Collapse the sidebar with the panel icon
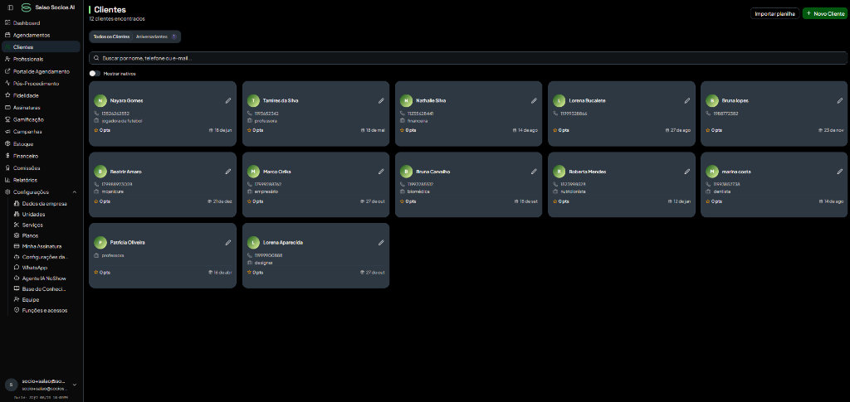 point(10,7)
